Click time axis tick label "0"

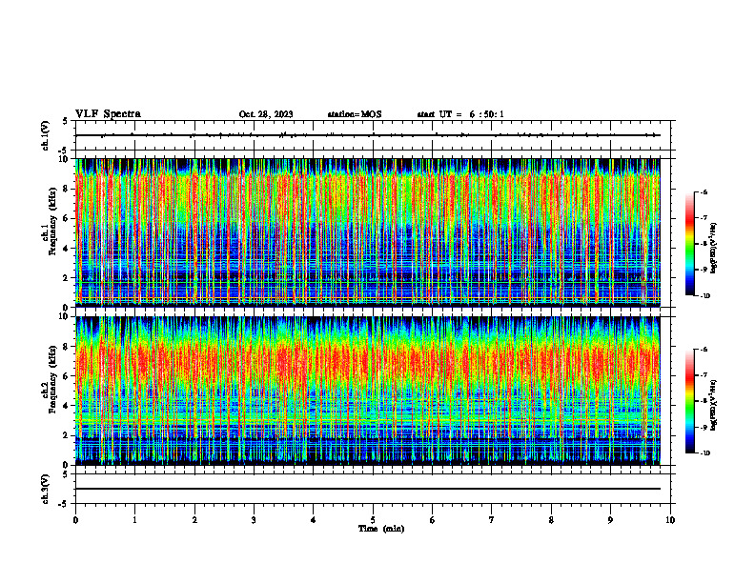click(x=75, y=520)
